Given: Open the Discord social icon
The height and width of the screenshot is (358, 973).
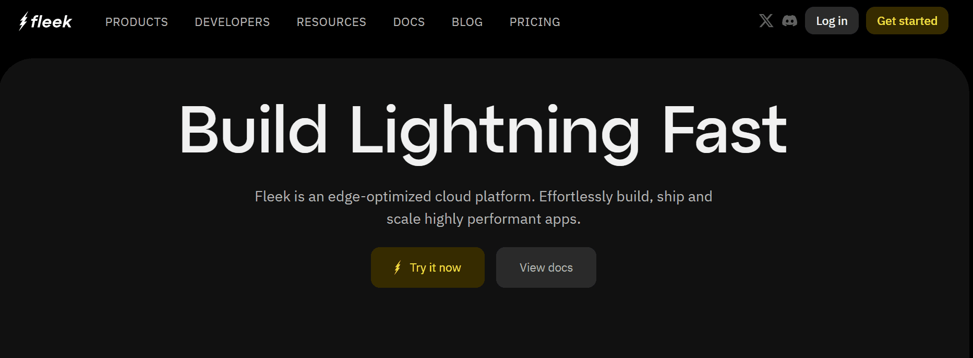Looking at the screenshot, I should 789,21.
